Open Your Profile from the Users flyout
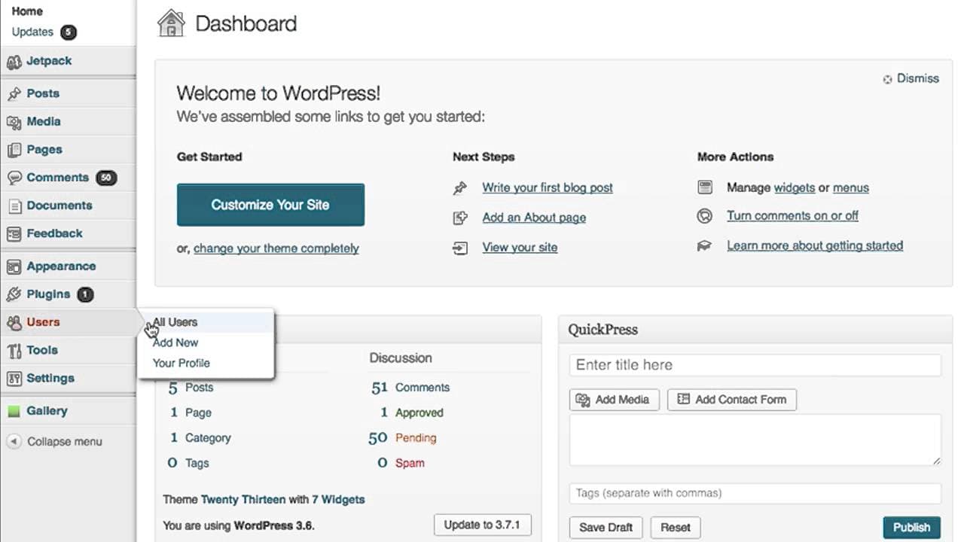 pyautogui.click(x=182, y=363)
